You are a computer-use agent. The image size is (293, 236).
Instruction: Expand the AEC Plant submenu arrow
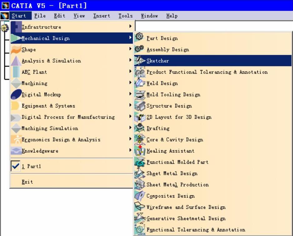(x=130, y=71)
